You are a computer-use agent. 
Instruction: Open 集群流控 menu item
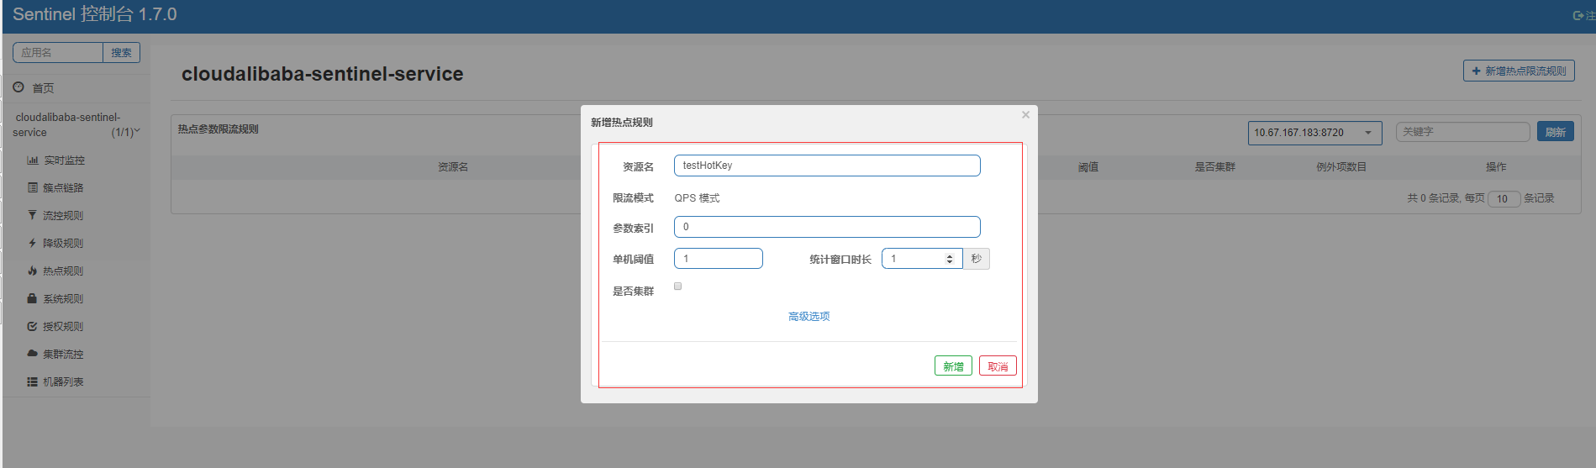tap(63, 354)
